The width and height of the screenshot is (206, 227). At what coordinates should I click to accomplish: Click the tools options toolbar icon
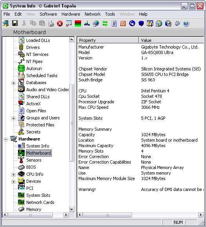pos(150,23)
